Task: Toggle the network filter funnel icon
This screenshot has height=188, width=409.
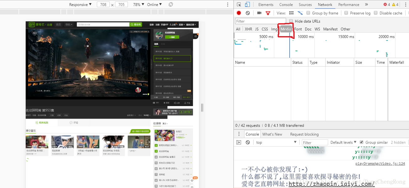Action: click(268, 13)
